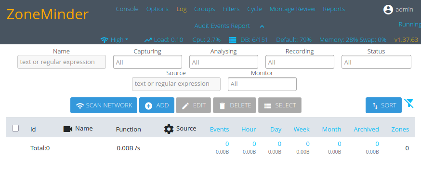Open the Capturing filter dropdown

point(147,62)
